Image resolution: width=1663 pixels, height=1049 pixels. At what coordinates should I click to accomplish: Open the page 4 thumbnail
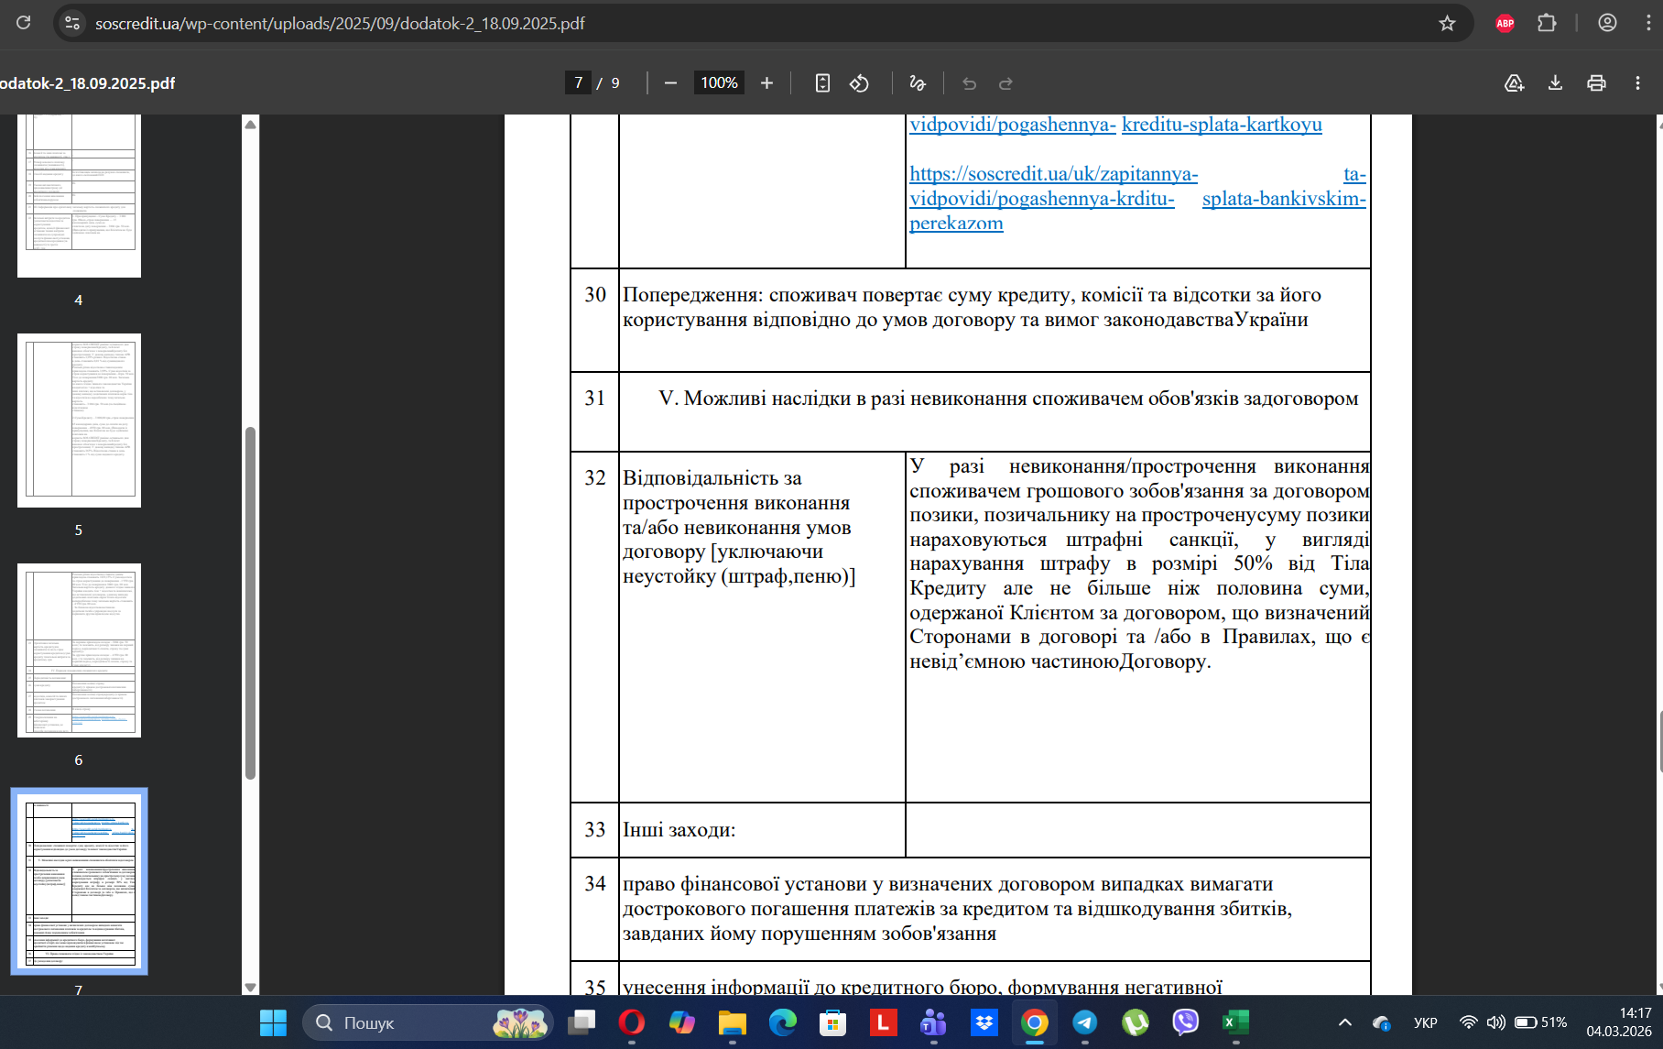pyautogui.click(x=79, y=195)
